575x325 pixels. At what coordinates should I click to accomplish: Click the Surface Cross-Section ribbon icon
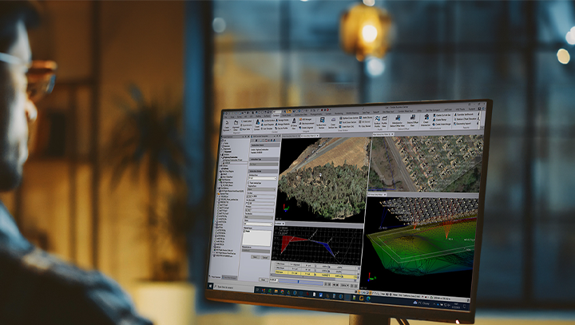point(323,123)
